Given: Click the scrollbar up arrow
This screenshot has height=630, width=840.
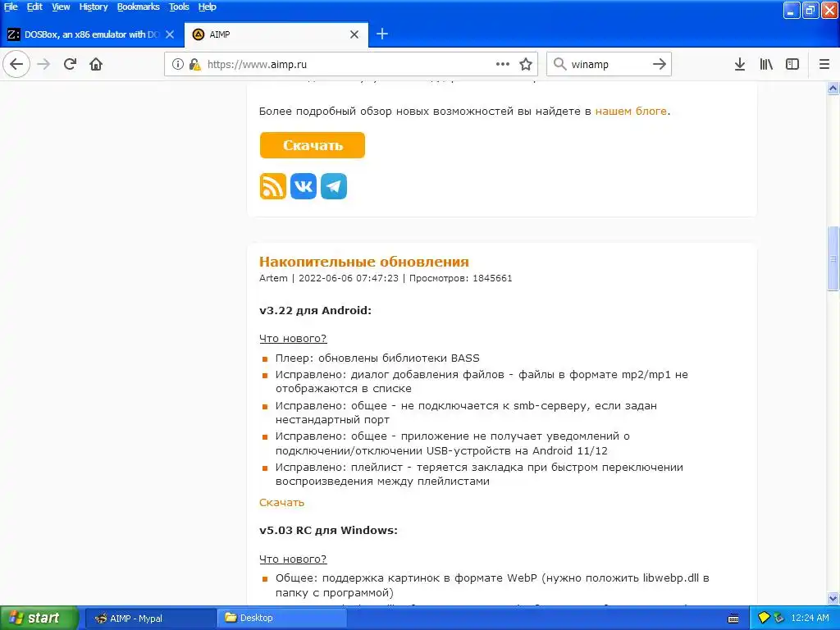Looking at the screenshot, I should [x=833, y=89].
